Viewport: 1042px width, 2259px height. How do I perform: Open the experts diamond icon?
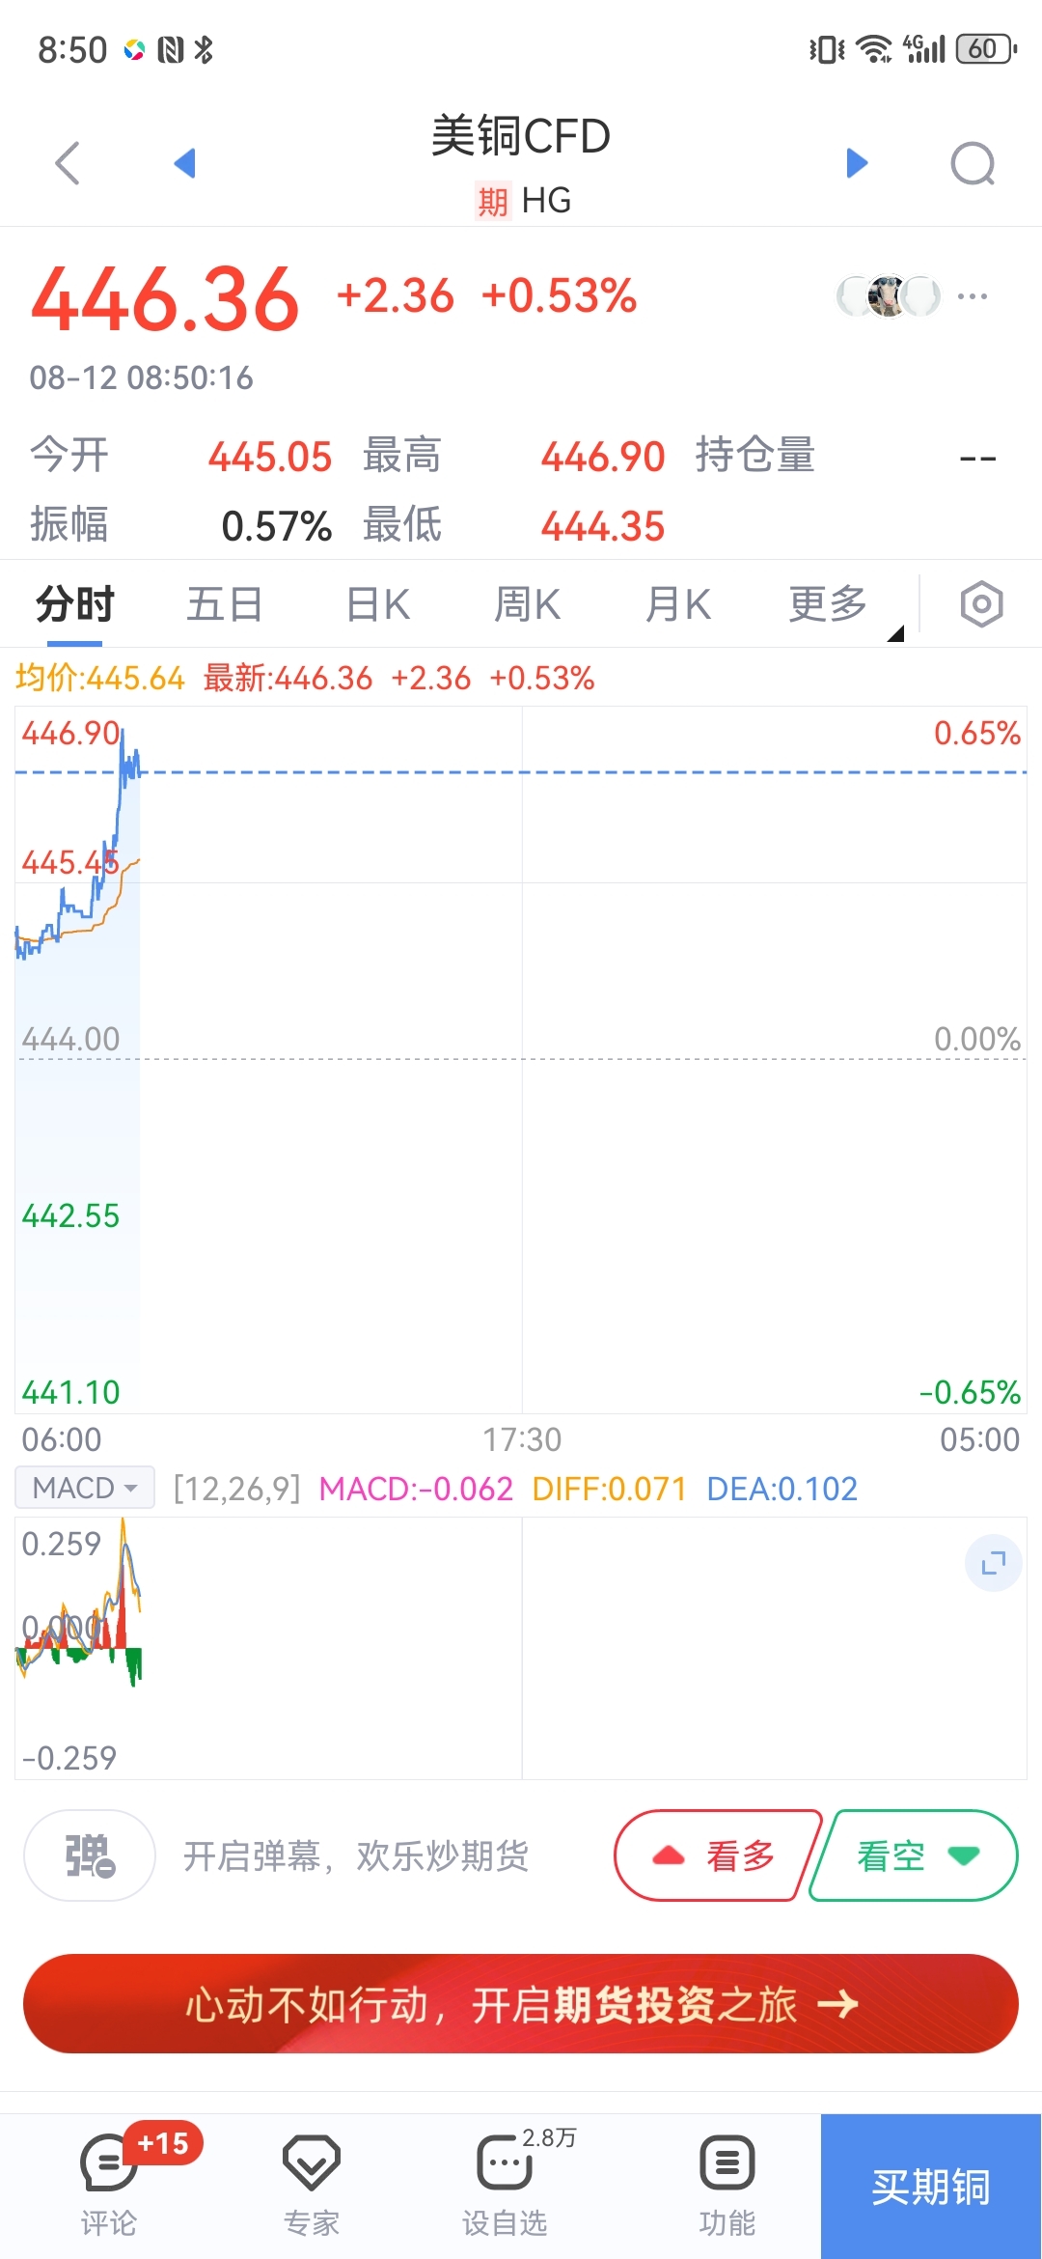(311, 2164)
